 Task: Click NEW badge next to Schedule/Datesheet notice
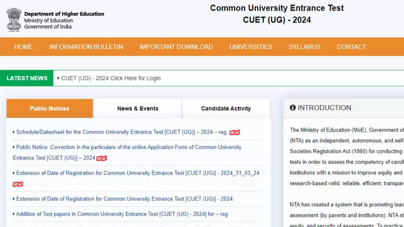(235, 132)
